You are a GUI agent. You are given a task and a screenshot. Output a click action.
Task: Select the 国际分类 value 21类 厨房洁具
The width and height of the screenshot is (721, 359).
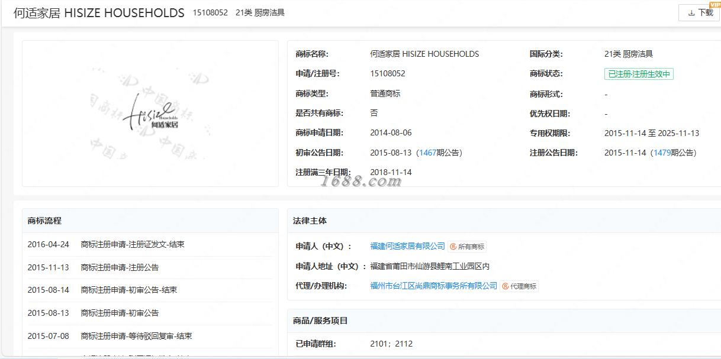point(629,54)
